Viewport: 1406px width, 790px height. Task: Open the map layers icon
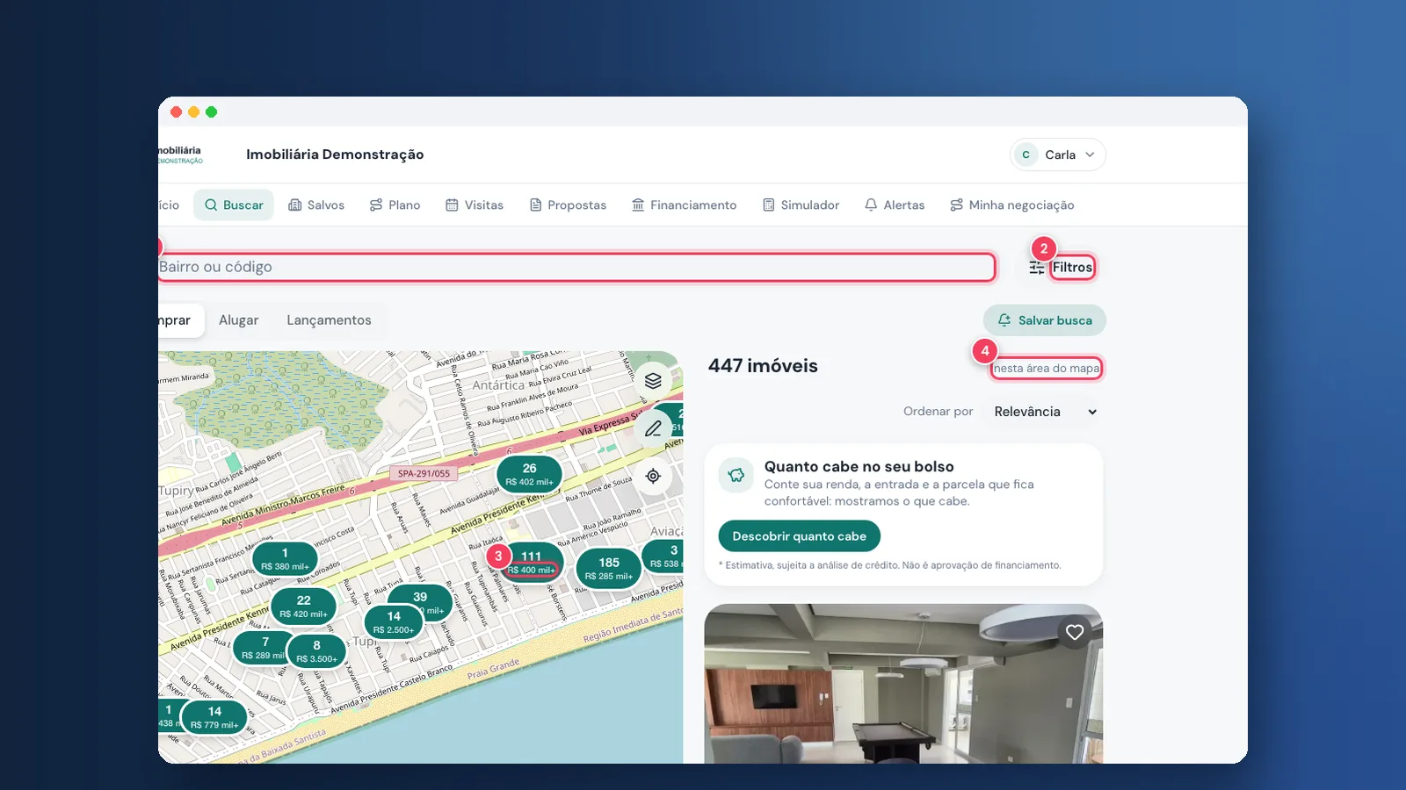click(653, 381)
